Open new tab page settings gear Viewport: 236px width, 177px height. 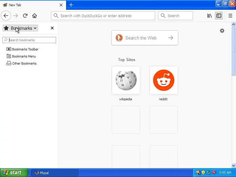pos(222,31)
